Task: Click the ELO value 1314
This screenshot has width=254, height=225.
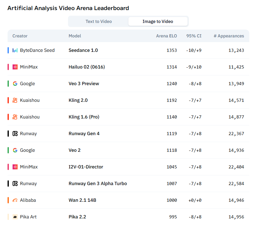Action: (172, 67)
